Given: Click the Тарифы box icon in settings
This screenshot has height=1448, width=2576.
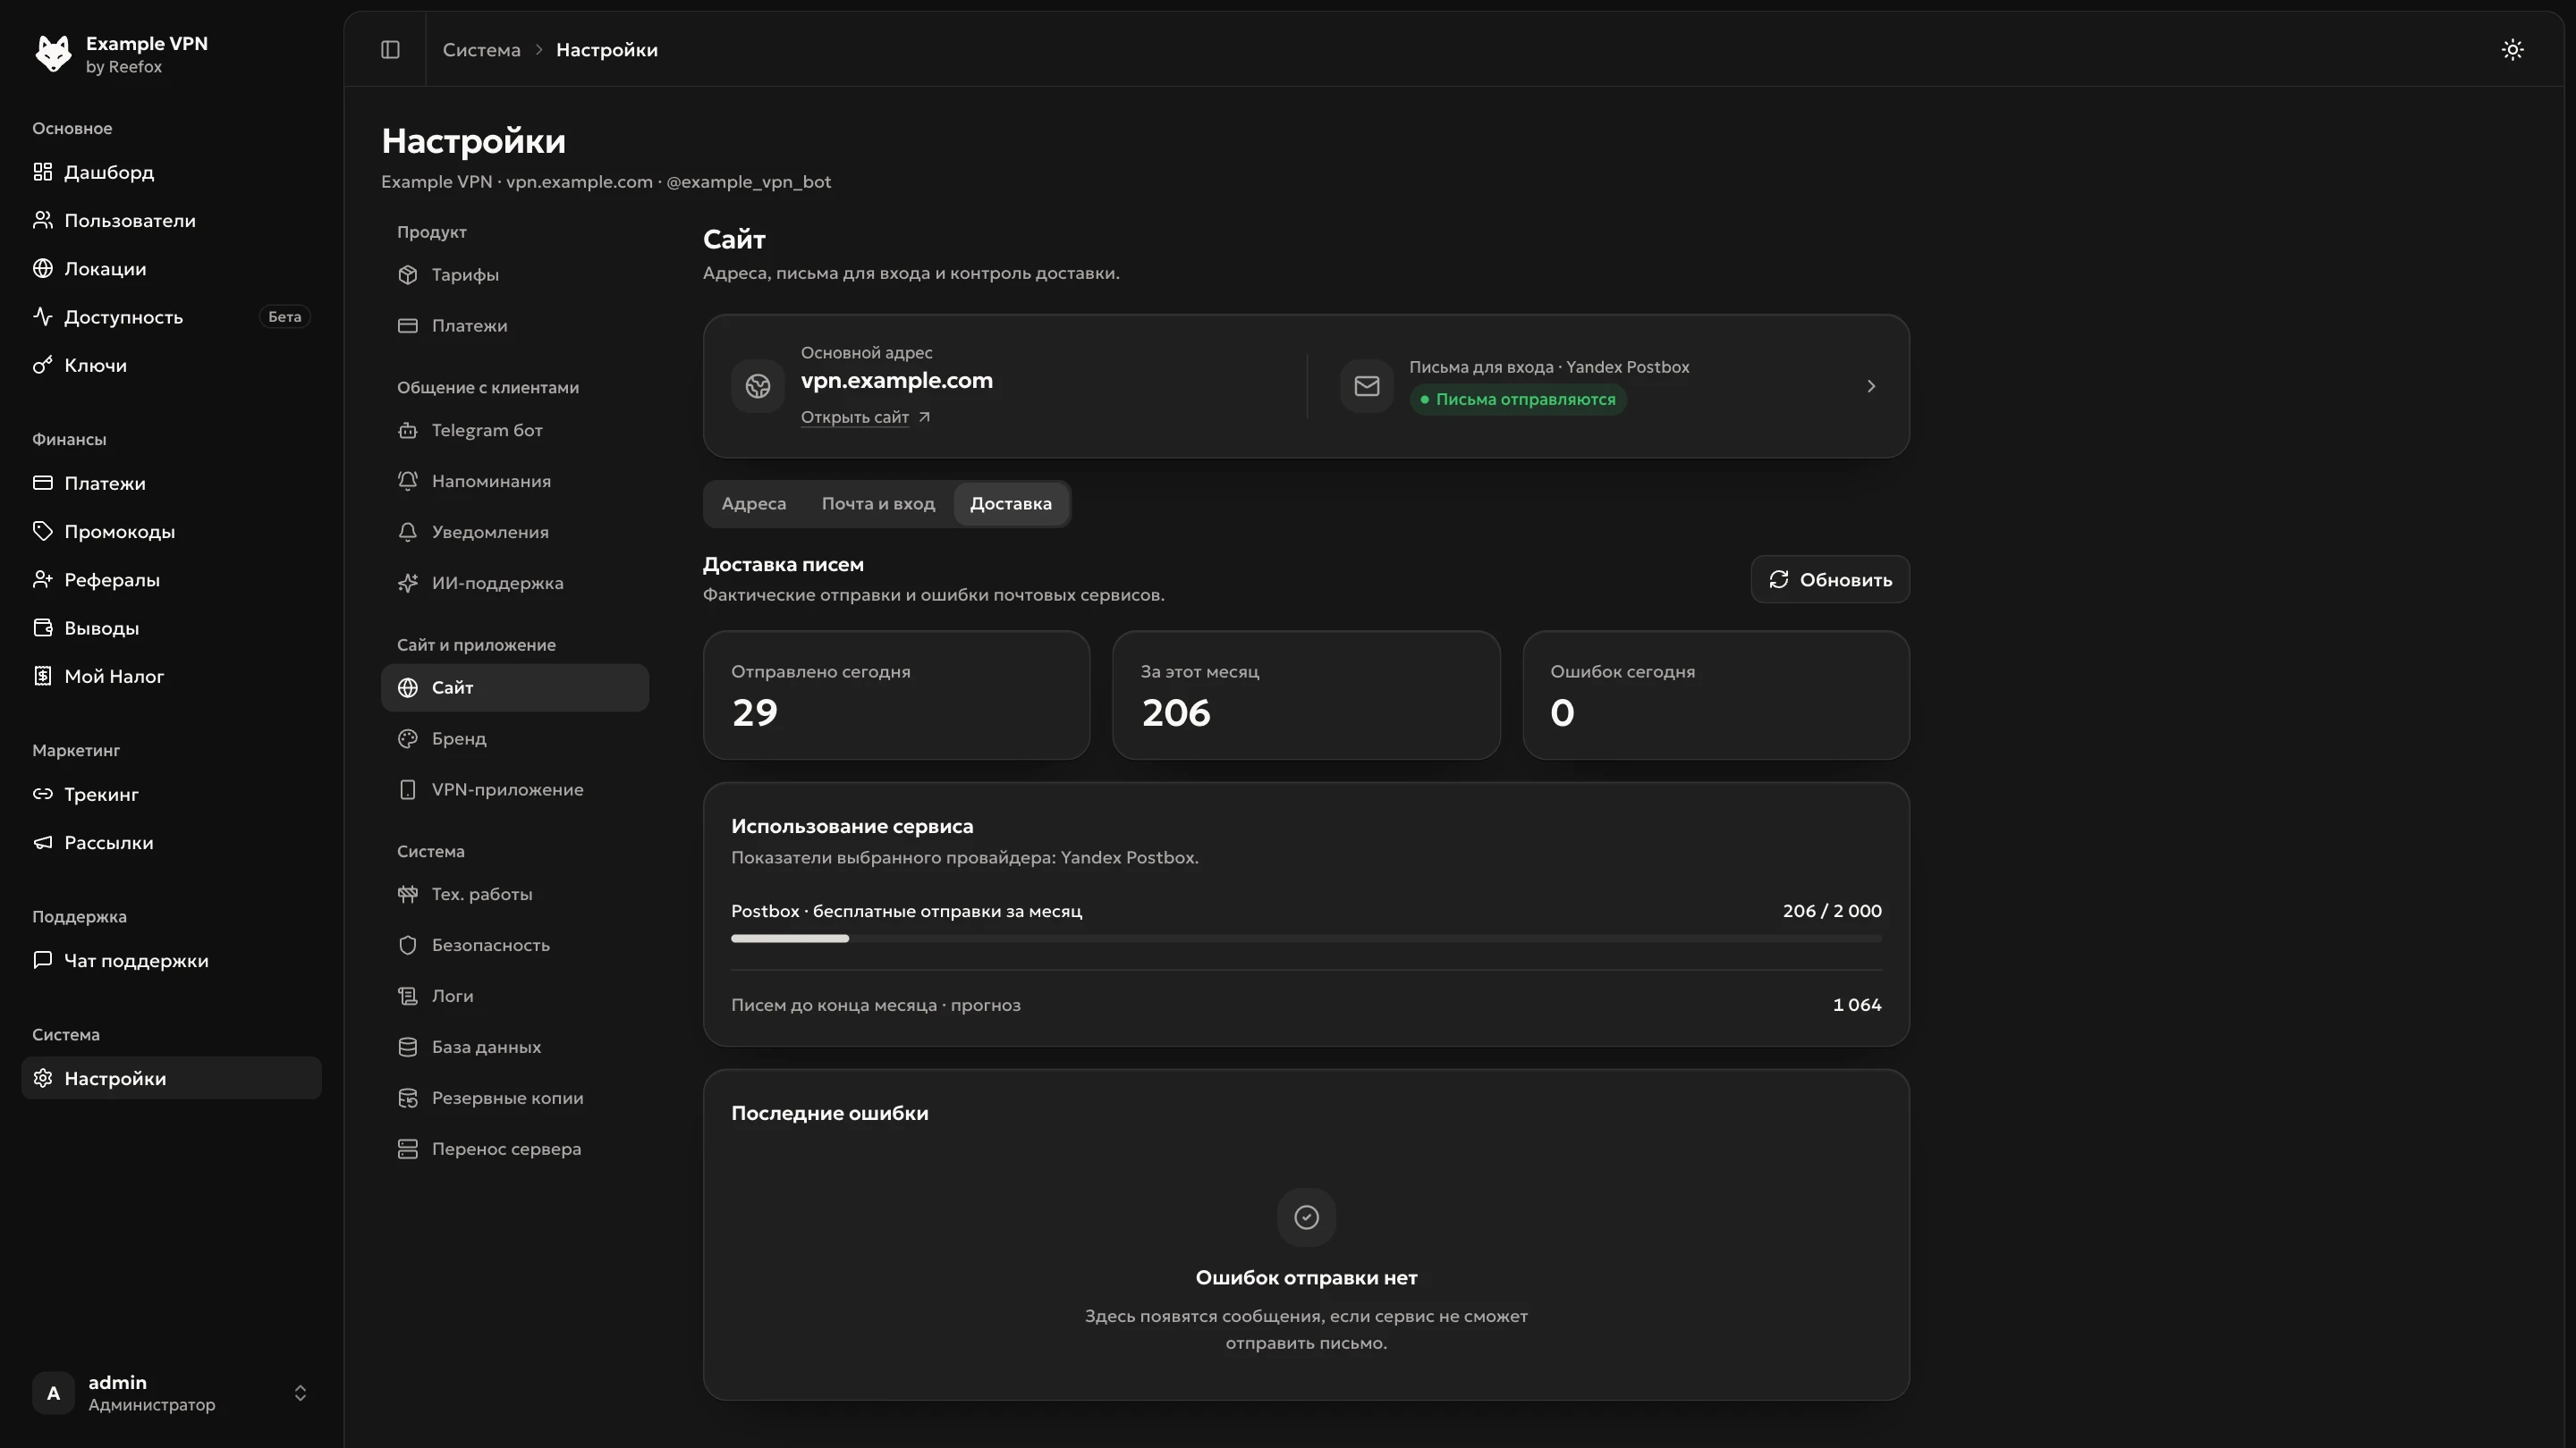Looking at the screenshot, I should (407, 274).
